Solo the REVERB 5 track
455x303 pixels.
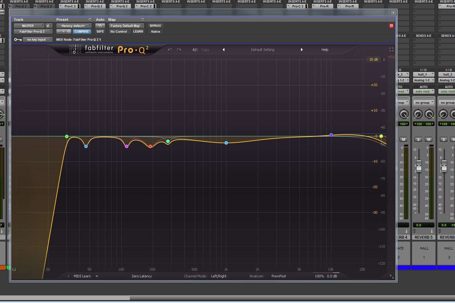tap(418, 139)
